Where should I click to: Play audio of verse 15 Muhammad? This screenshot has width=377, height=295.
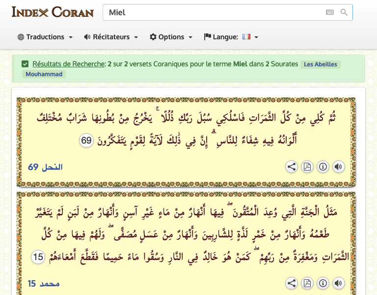point(338,283)
